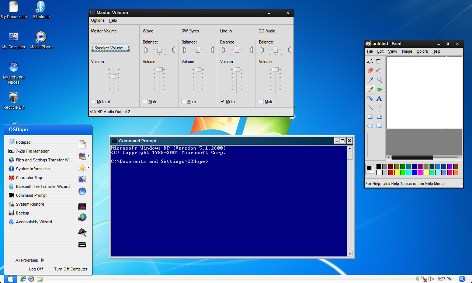Click the Command Prompt scrollbar down arrow
This screenshot has height=283, width=472.
(350, 254)
